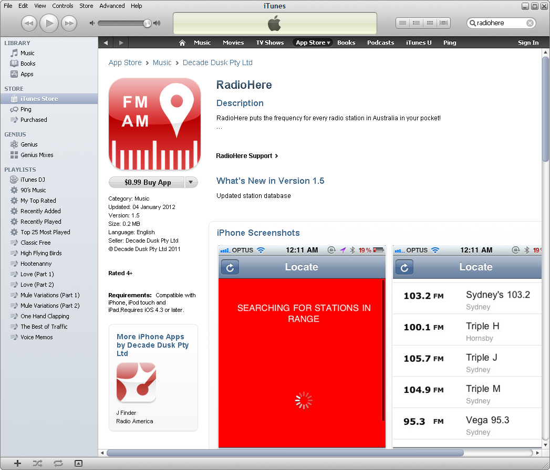Switch to grid view icon

(430, 23)
